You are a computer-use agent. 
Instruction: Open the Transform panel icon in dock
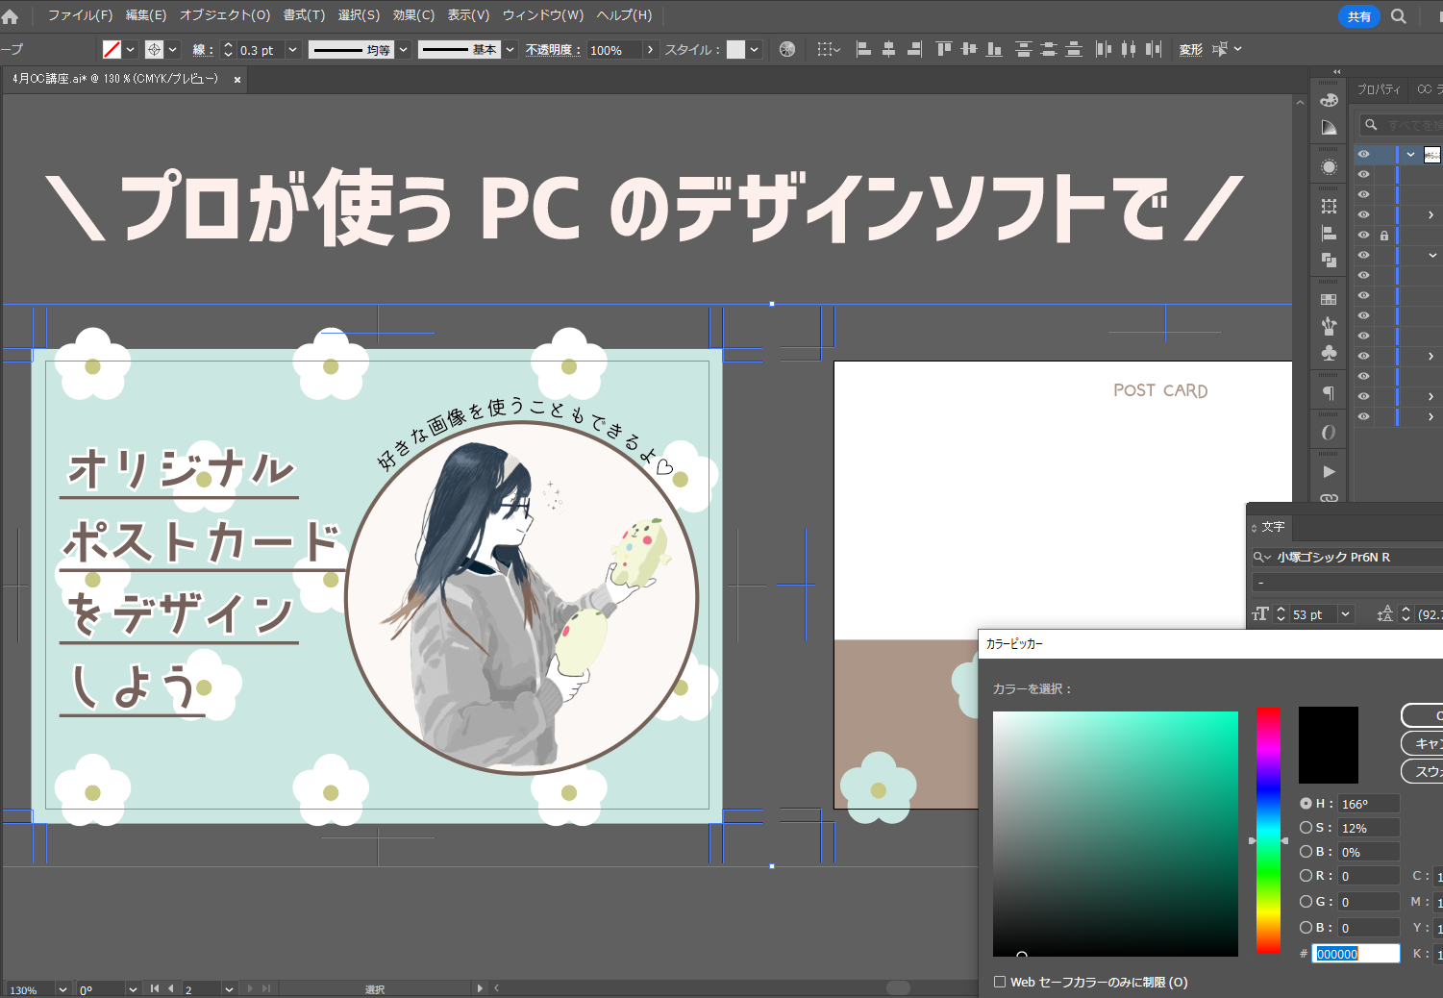(1329, 206)
